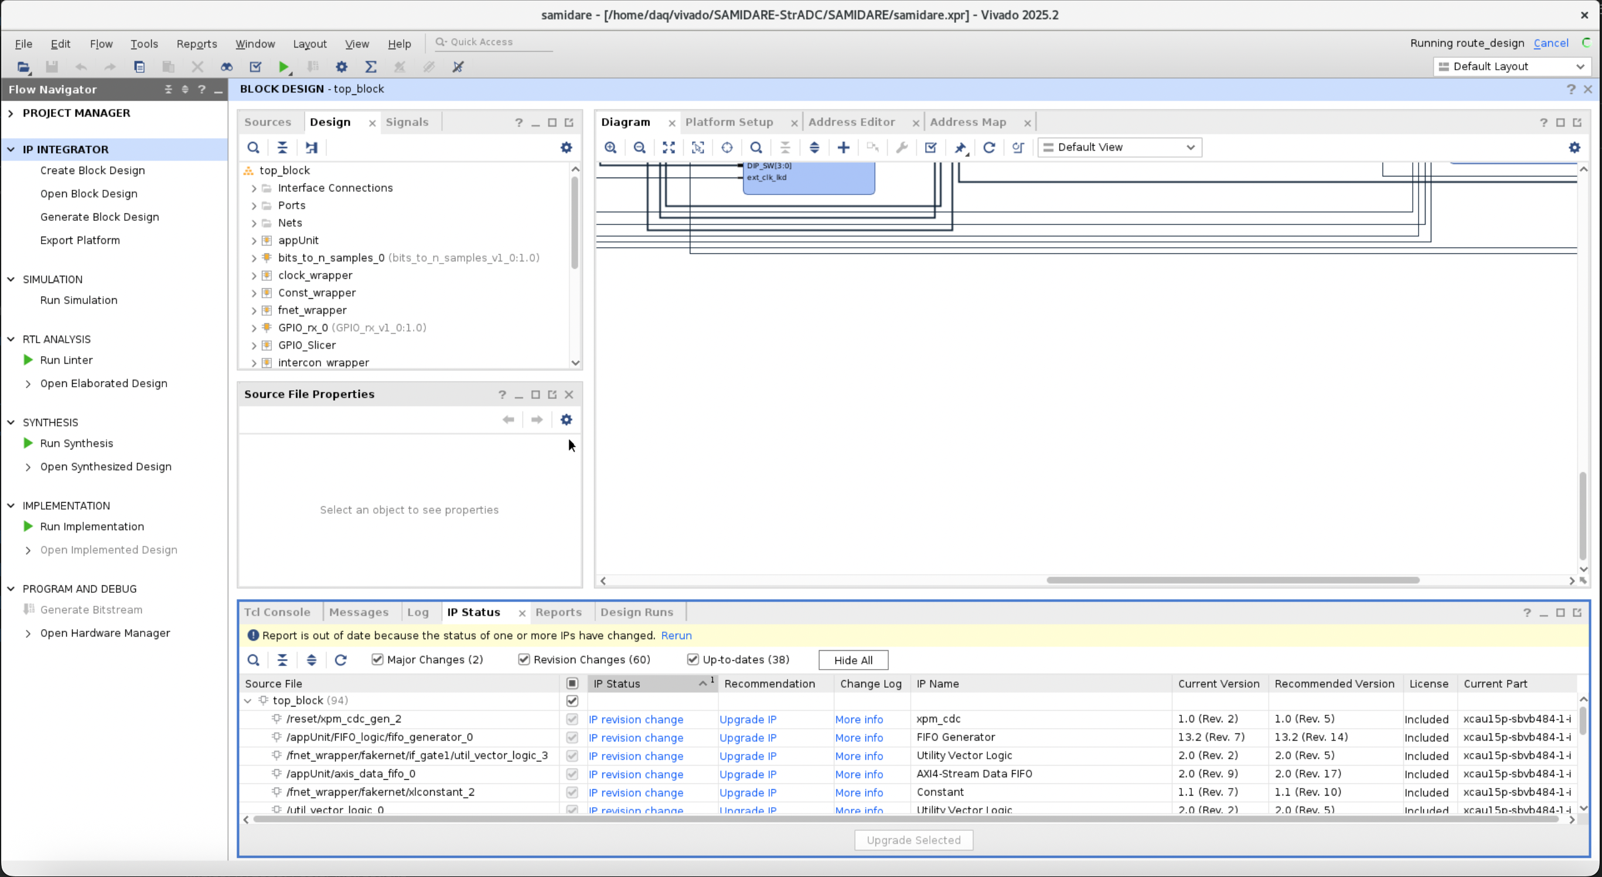Click the Design panel search icon
This screenshot has width=1602, height=877.
point(253,148)
